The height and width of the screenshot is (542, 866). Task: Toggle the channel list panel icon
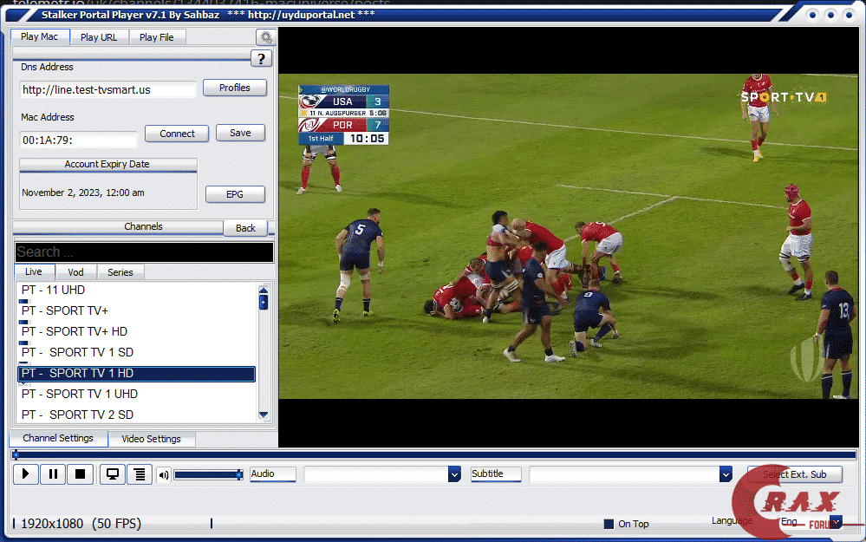click(x=140, y=474)
